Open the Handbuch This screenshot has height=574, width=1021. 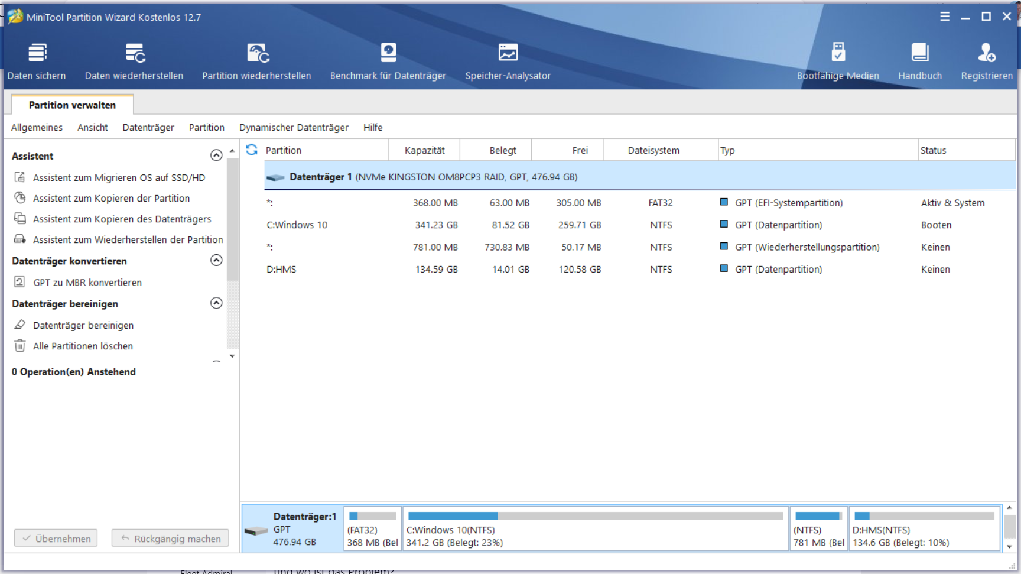(920, 61)
